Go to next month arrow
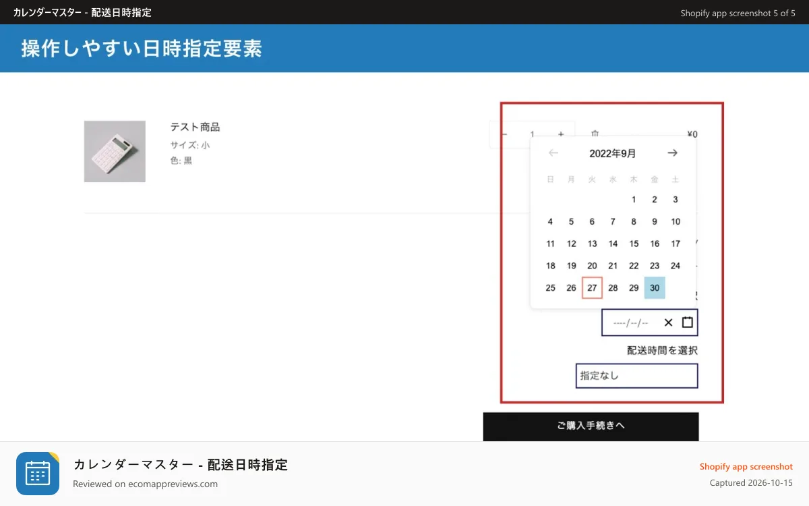This screenshot has width=809, height=506. [673, 153]
